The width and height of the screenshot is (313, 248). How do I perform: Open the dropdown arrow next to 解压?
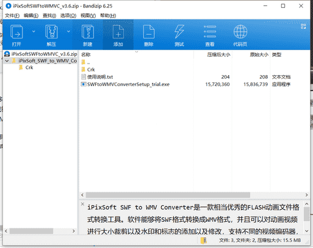[x=68, y=31]
